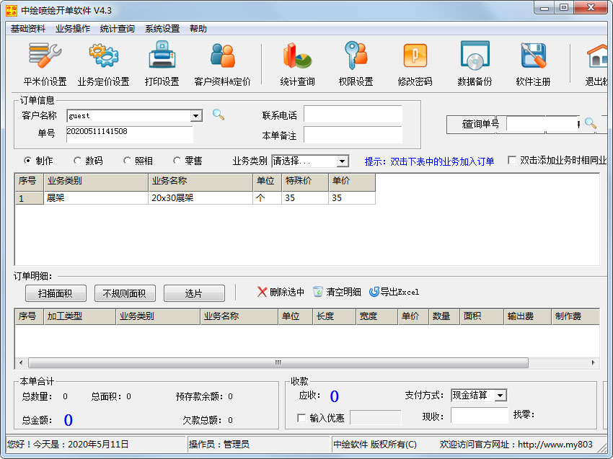The width and height of the screenshot is (613, 459).
Task: Click 清空明细 trash icon
Action: point(318,292)
